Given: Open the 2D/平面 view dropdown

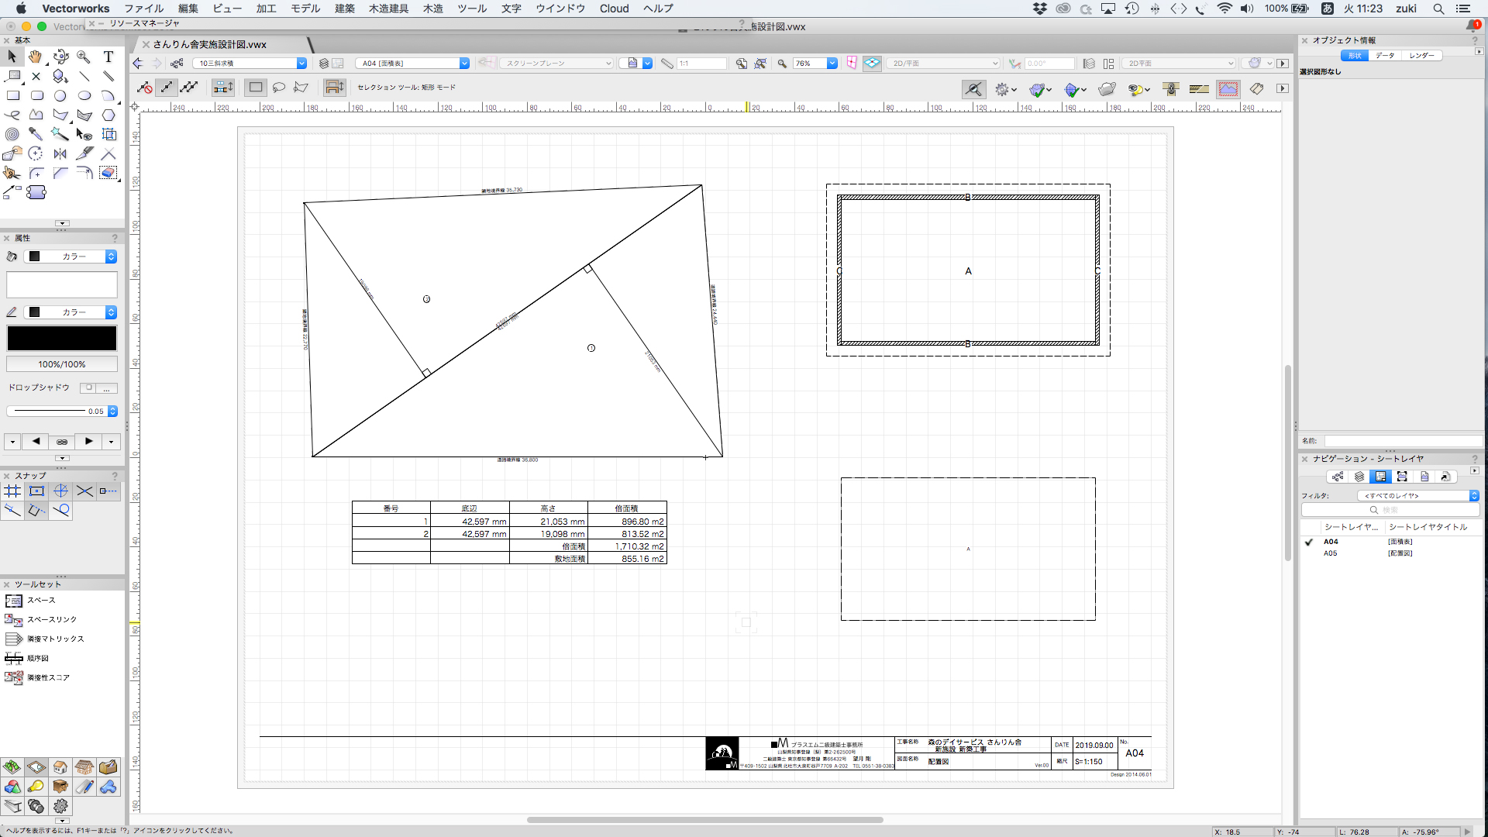Looking at the screenshot, I should (945, 64).
